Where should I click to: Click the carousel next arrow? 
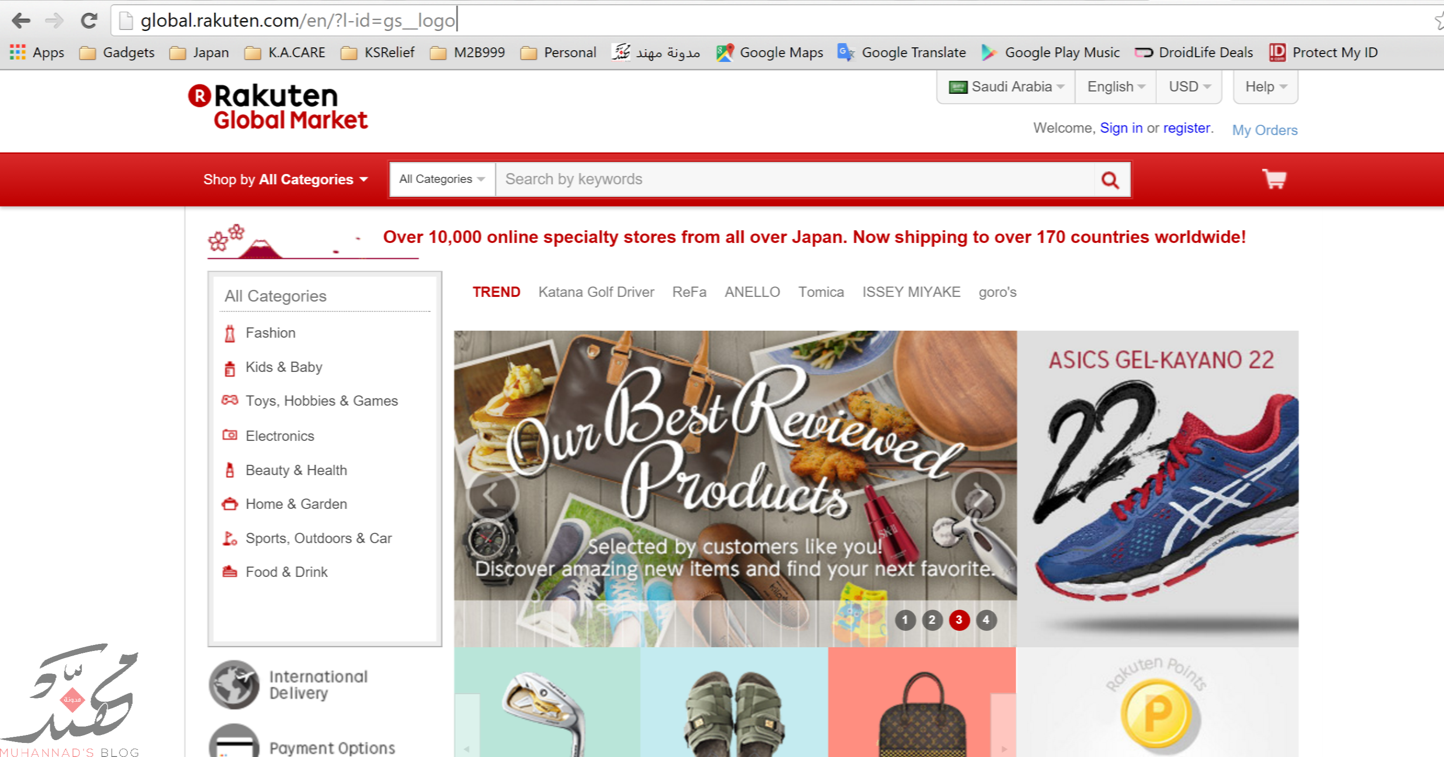(979, 495)
